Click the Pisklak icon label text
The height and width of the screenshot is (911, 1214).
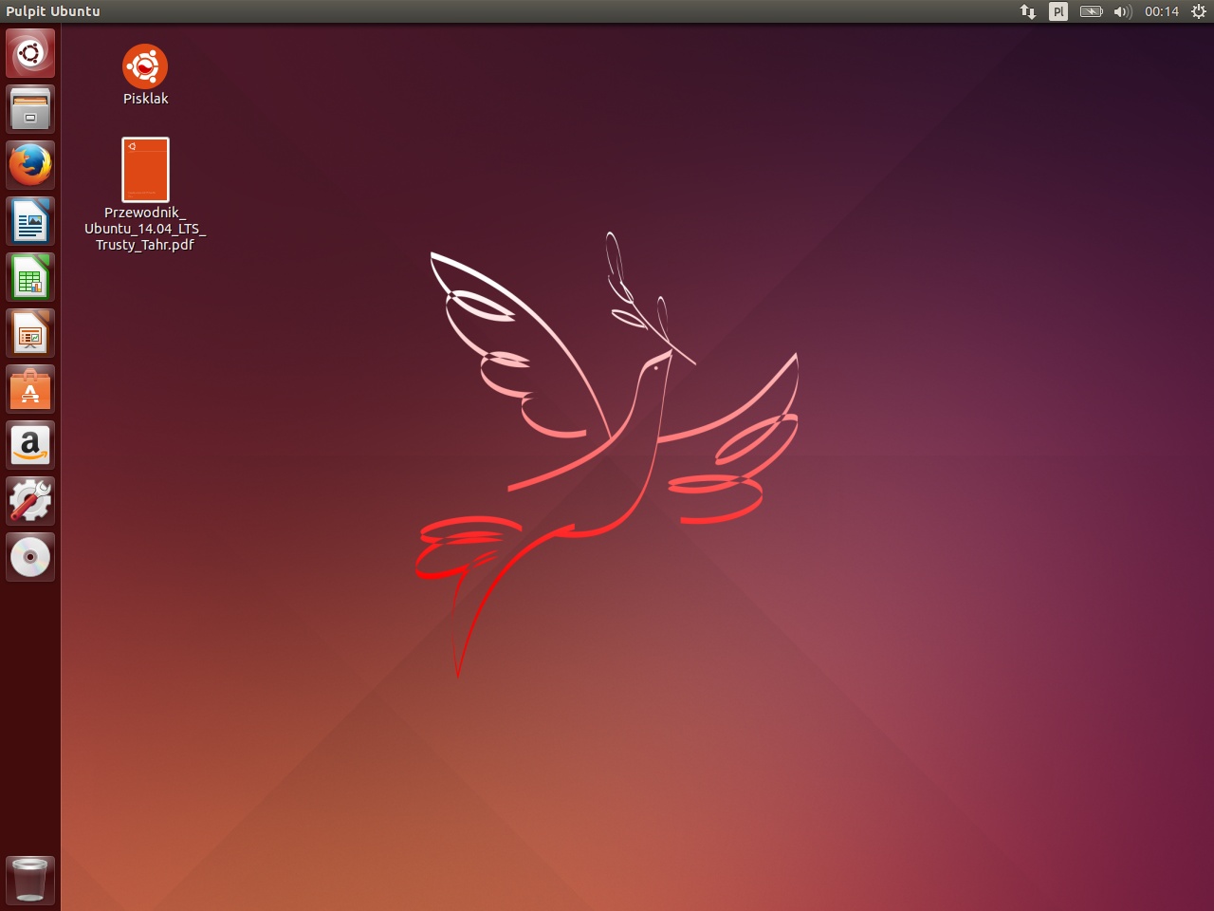click(145, 99)
